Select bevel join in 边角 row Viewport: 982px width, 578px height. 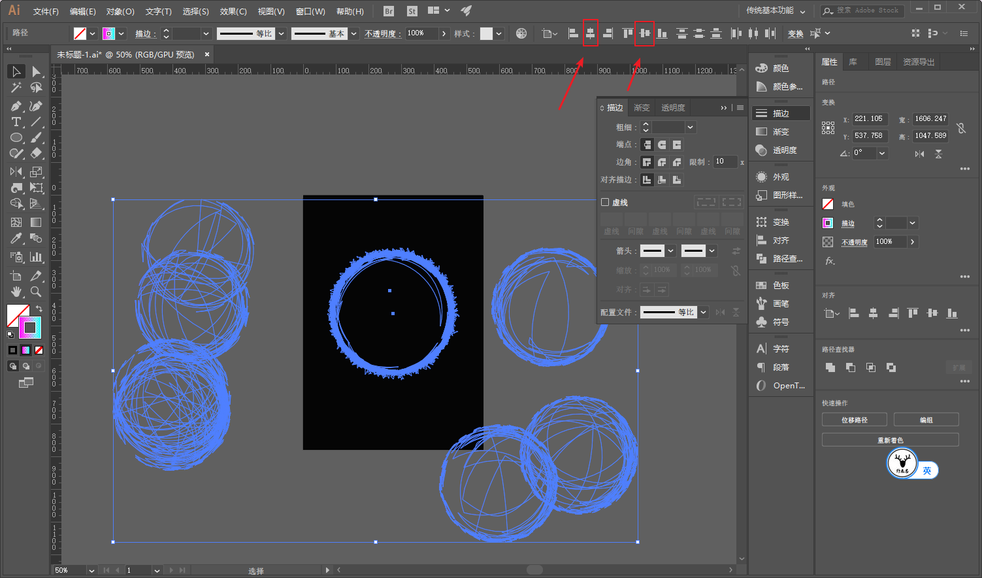677,162
